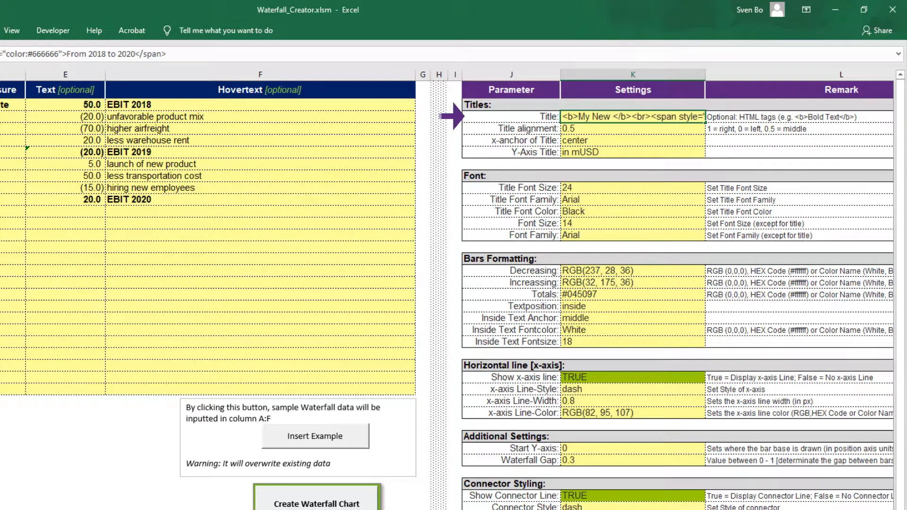Switch to the View ribbon tab
The image size is (907, 510).
(x=12, y=30)
